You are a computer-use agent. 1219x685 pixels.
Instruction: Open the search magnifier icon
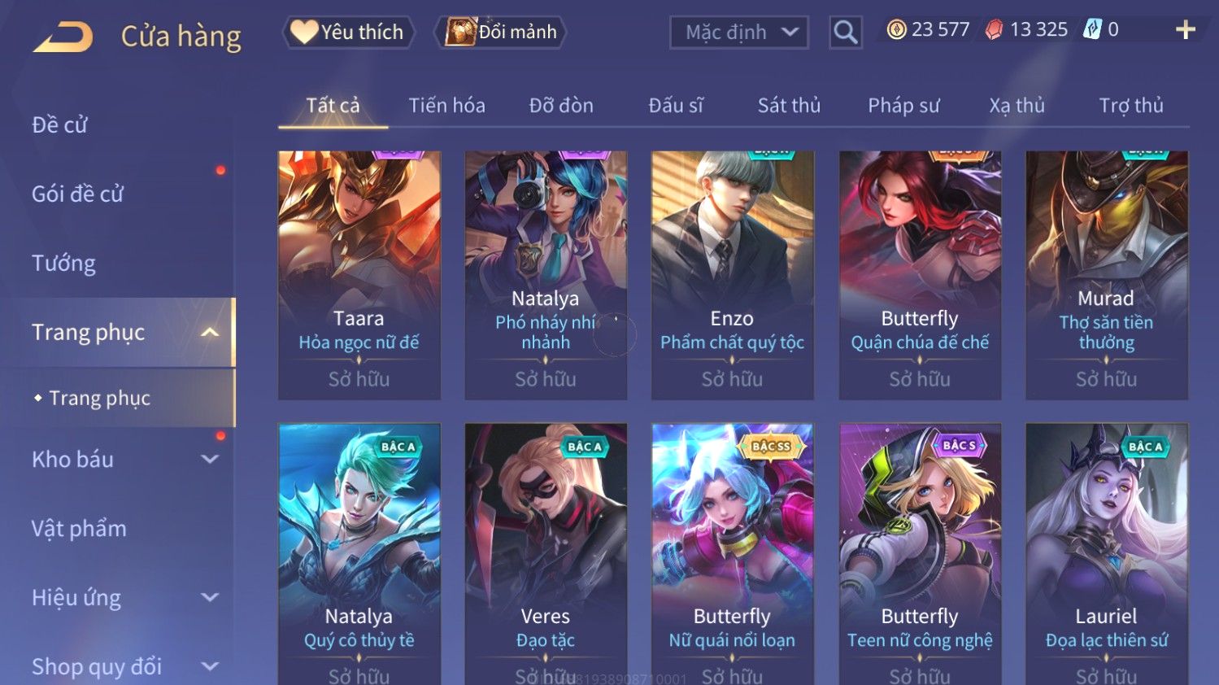[x=846, y=33]
